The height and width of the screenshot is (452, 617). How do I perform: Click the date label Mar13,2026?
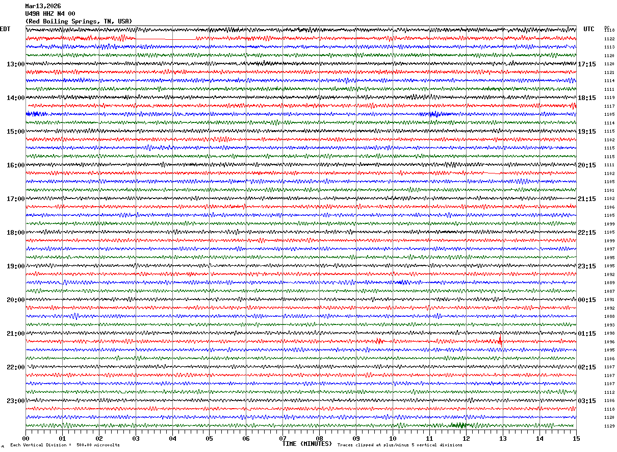click(43, 6)
